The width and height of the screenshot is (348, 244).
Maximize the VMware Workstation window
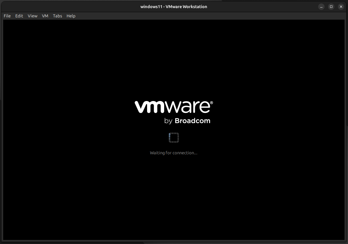click(331, 7)
